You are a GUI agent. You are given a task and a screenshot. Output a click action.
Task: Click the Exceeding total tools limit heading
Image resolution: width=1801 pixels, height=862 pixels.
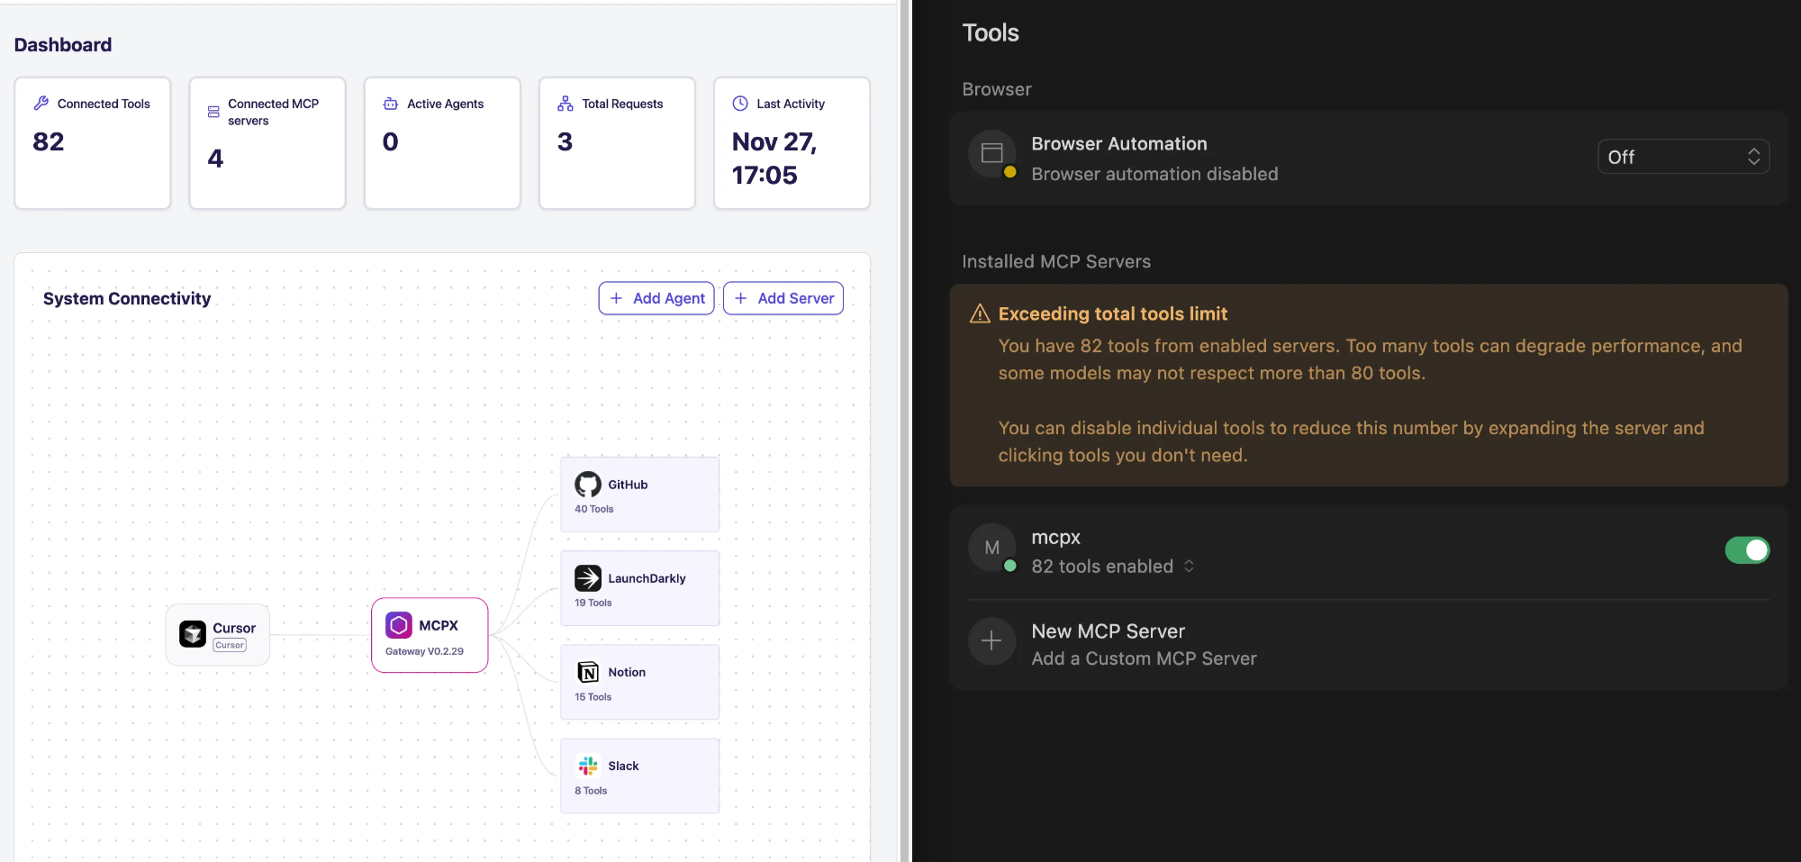1113,313
